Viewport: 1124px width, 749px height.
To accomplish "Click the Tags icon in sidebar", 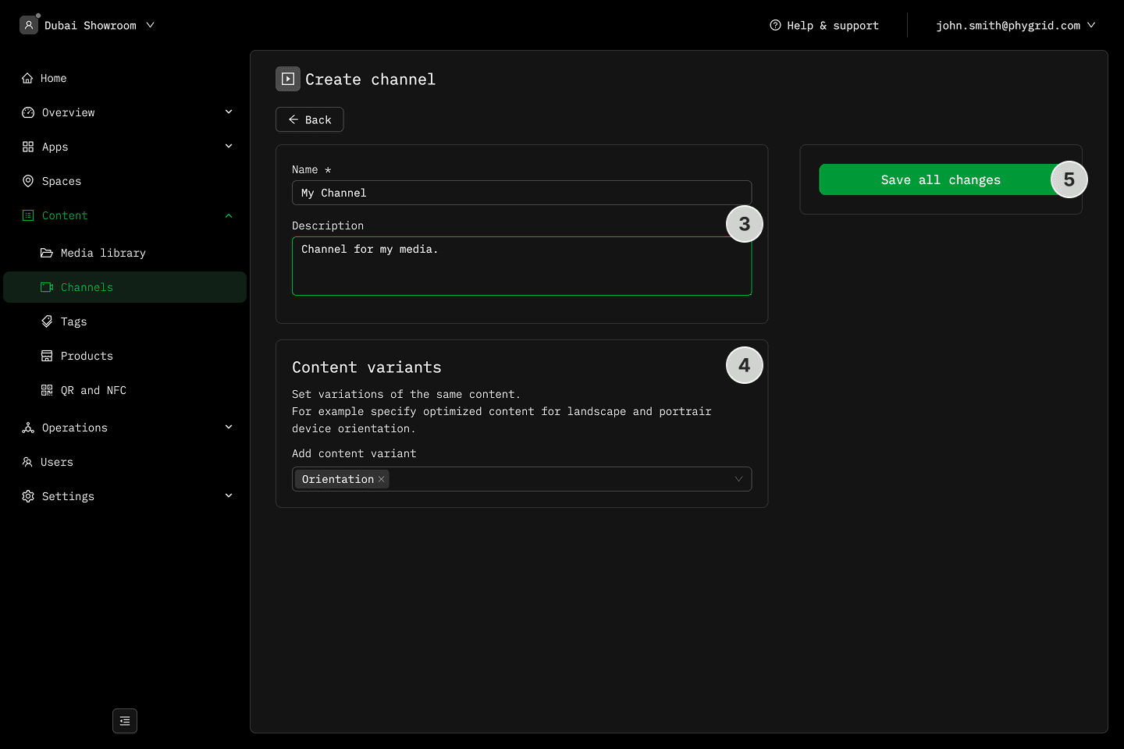I will (47, 321).
